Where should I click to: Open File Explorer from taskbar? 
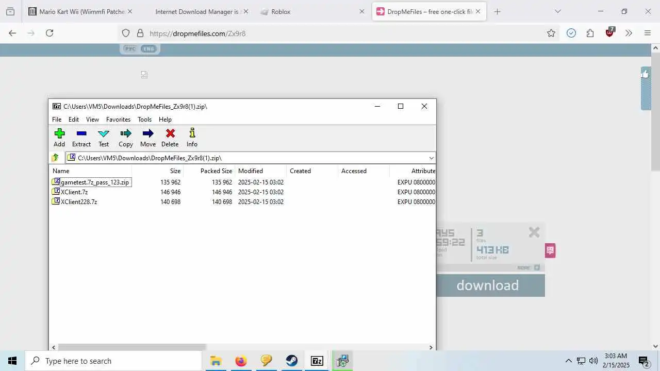pos(216,361)
